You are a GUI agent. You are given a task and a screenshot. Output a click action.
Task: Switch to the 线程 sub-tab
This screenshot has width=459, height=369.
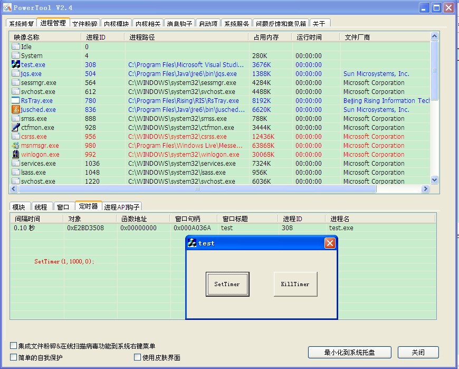42,206
